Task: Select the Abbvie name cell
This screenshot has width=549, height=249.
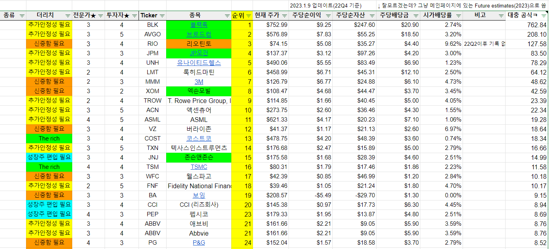Action: click(199, 233)
